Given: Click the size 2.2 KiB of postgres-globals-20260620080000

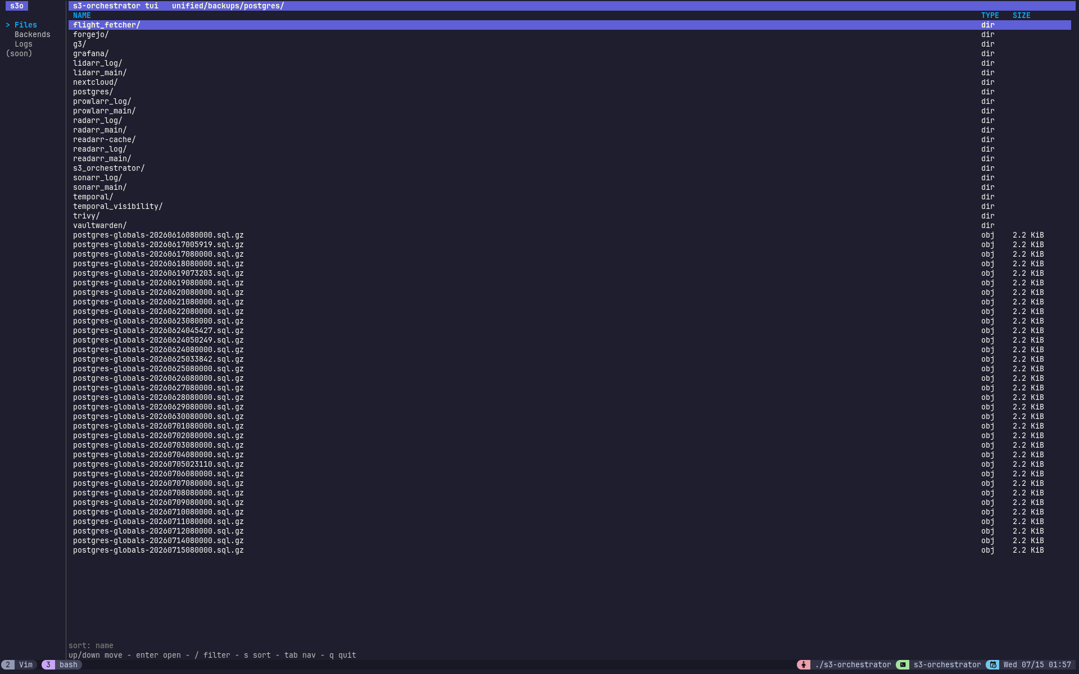Looking at the screenshot, I should point(1028,292).
